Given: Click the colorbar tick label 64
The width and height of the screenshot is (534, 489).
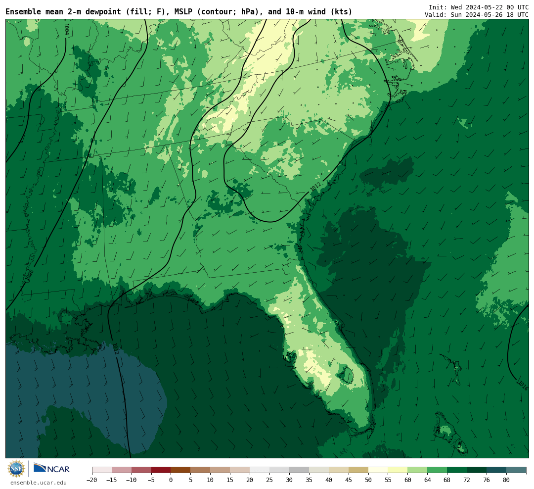Looking at the screenshot, I should [x=427, y=480].
